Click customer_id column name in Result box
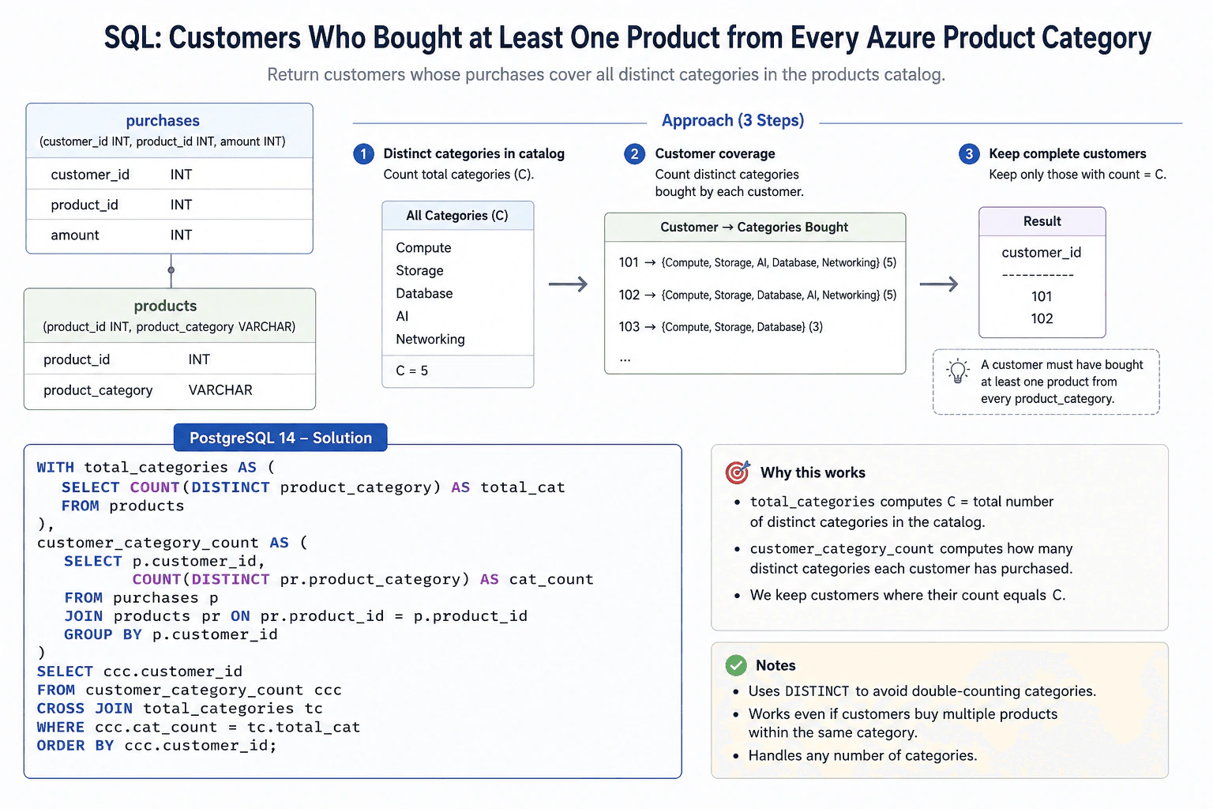Image resolution: width=1213 pixels, height=809 pixels. click(x=1041, y=252)
